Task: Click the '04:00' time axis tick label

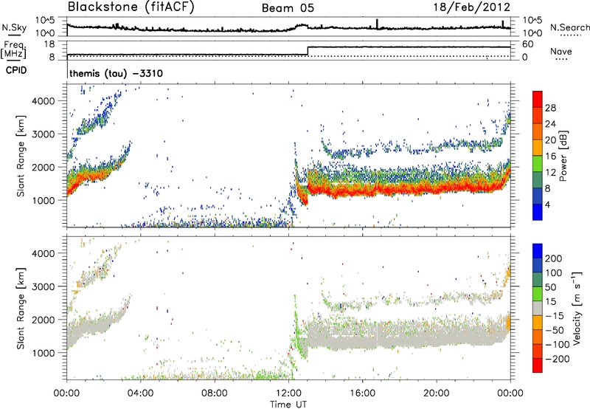Action: [x=141, y=393]
